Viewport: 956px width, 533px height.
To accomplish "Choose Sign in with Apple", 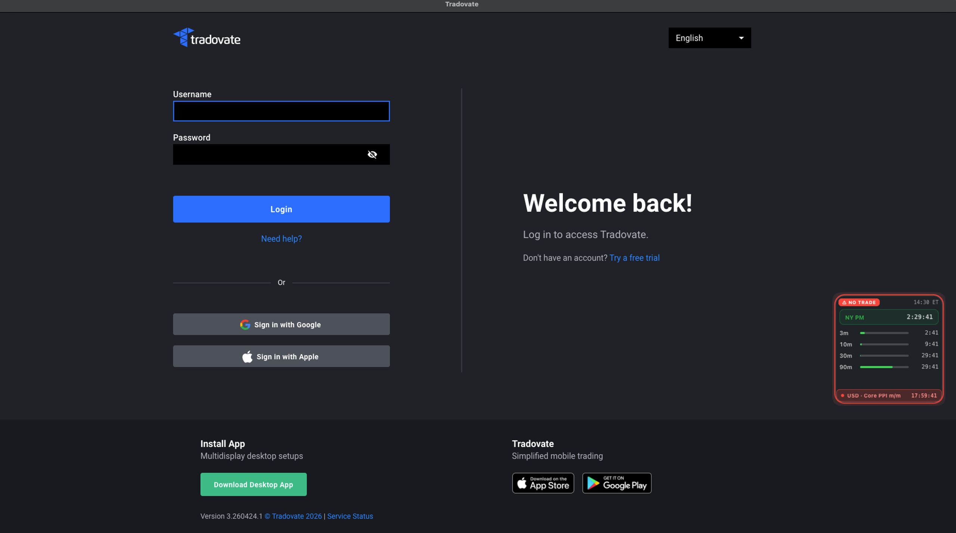I will (x=281, y=356).
